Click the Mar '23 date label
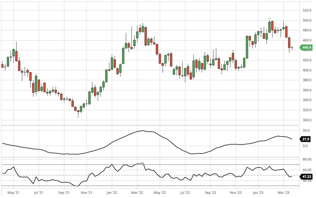 pos(283,193)
